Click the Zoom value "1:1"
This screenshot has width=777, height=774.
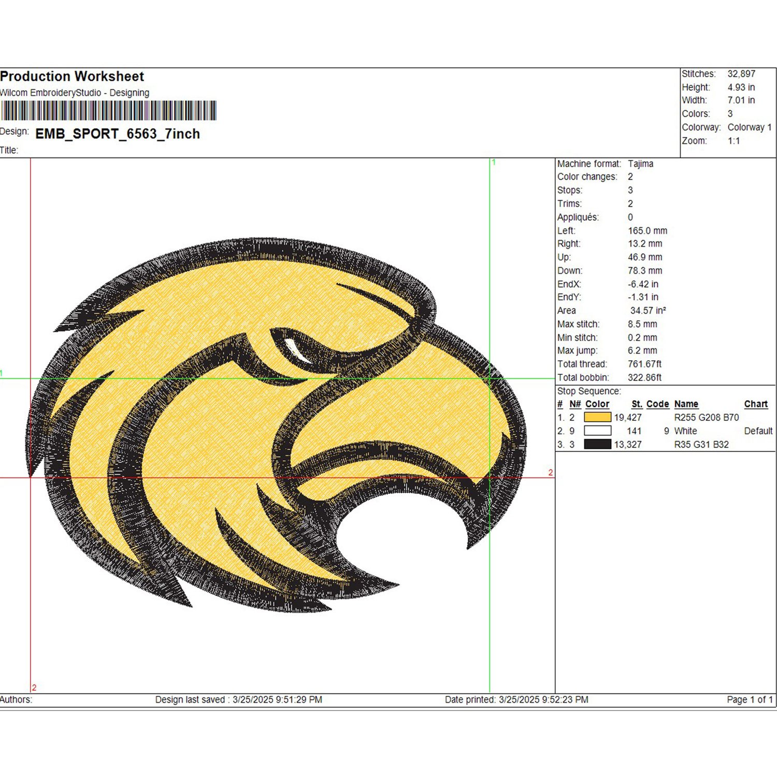click(x=734, y=141)
